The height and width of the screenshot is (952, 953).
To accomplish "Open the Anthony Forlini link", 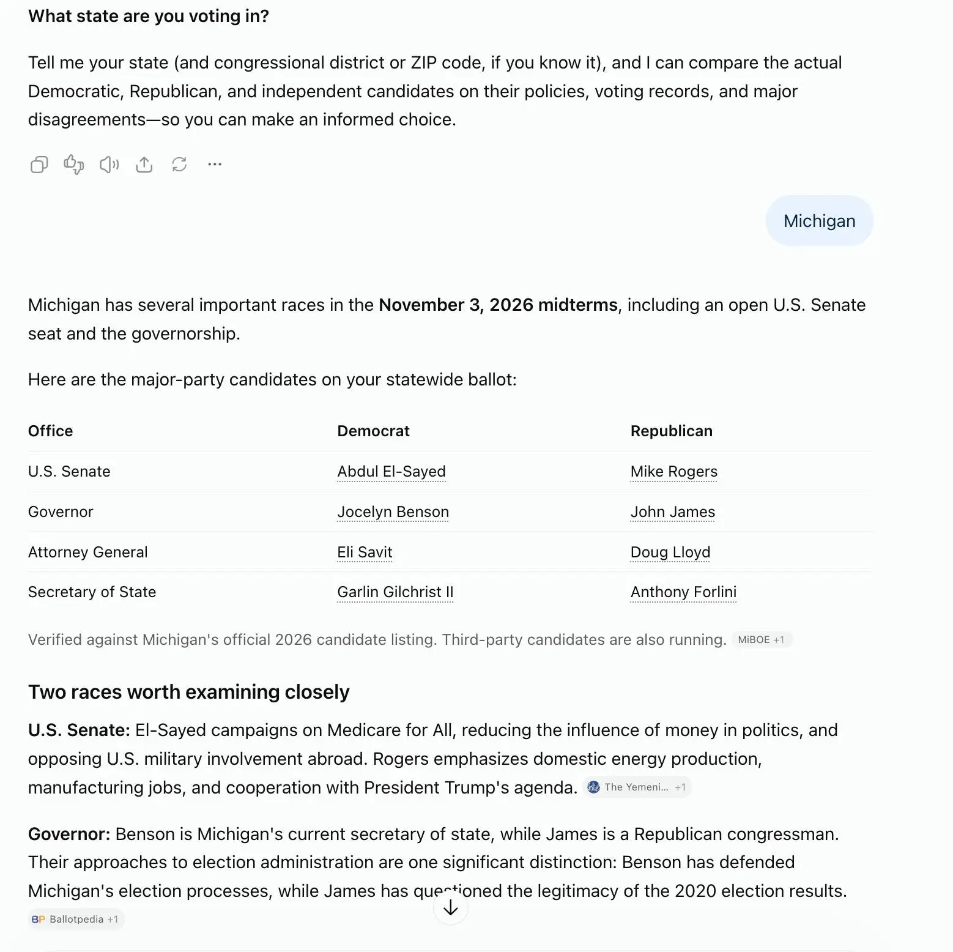I will point(684,592).
